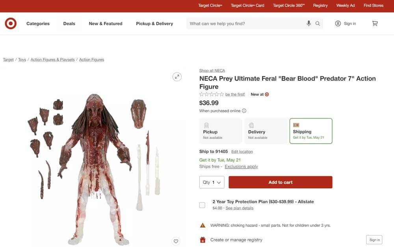Open the shopping cart icon

click(x=375, y=24)
